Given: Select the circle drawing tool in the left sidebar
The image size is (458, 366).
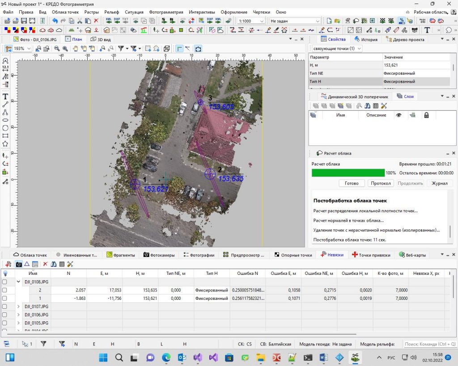Looking at the screenshot, I should tap(5, 128).
